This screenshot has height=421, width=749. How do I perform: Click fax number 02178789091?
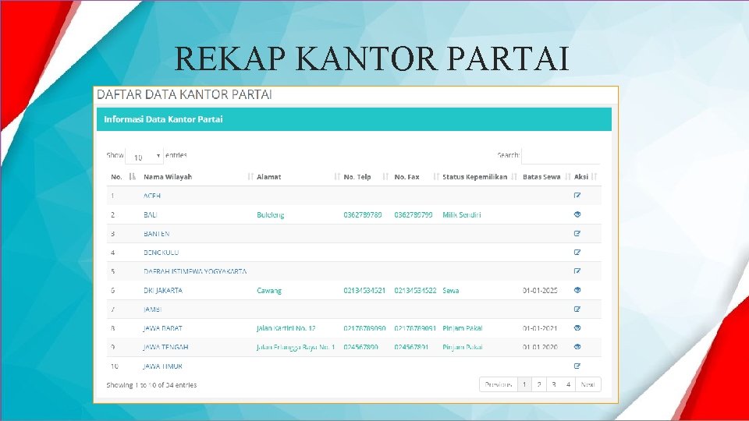pos(415,328)
